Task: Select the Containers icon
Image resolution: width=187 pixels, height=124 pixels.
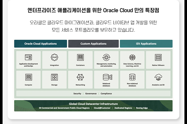Action: [x=80, y=57]
